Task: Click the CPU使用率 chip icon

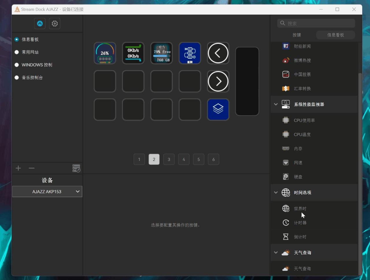Action: coord(286,120)
